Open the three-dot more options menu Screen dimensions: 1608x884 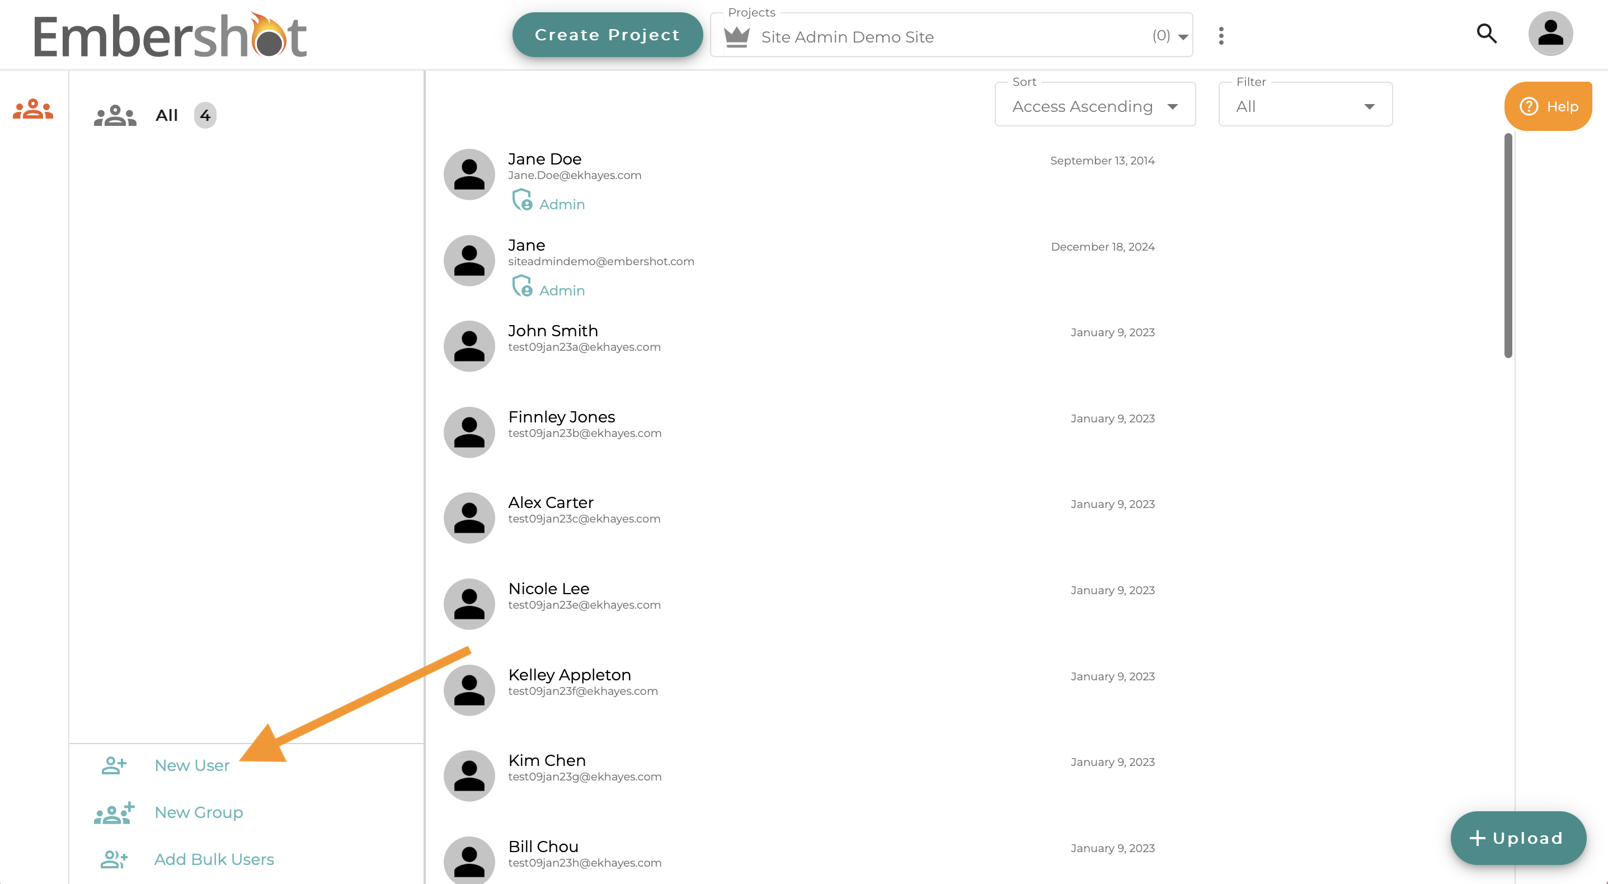coord(1221,36)
